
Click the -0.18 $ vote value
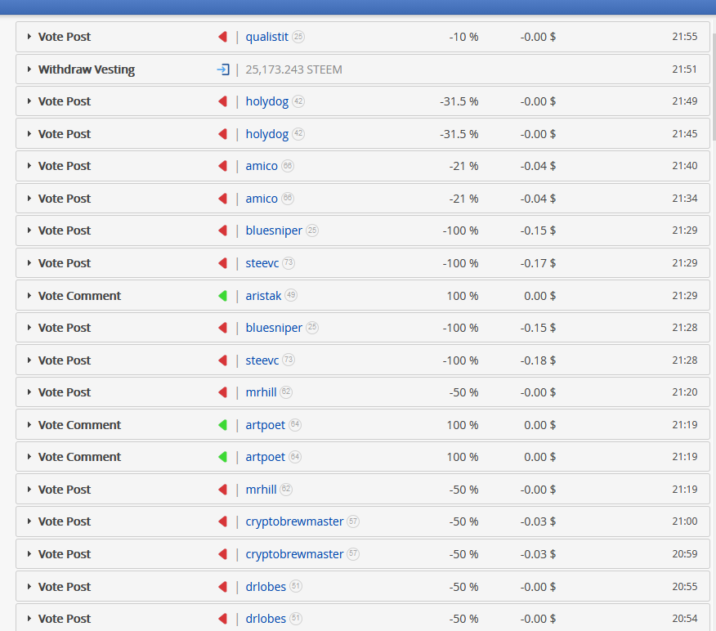click(538, 360)
